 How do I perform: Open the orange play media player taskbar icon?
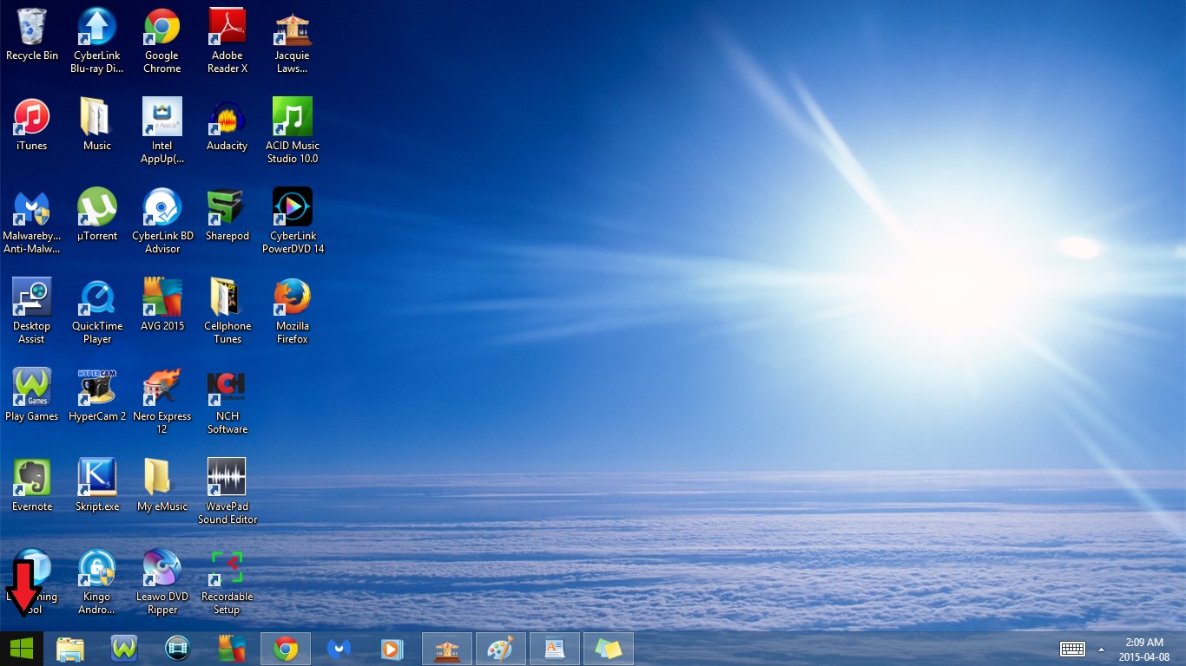point(393,649)
